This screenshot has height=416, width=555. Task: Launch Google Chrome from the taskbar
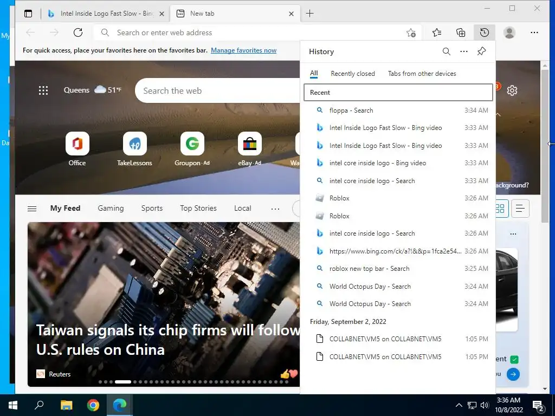click(93, 405)
